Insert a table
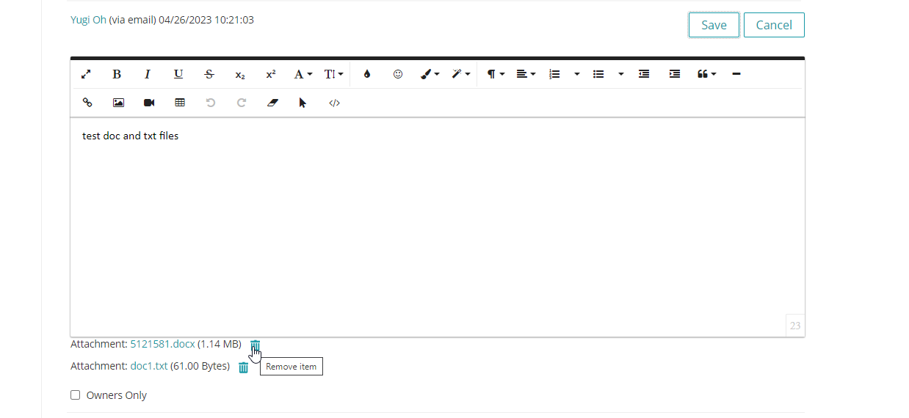909x418 pixels. [x=180, y=103]
